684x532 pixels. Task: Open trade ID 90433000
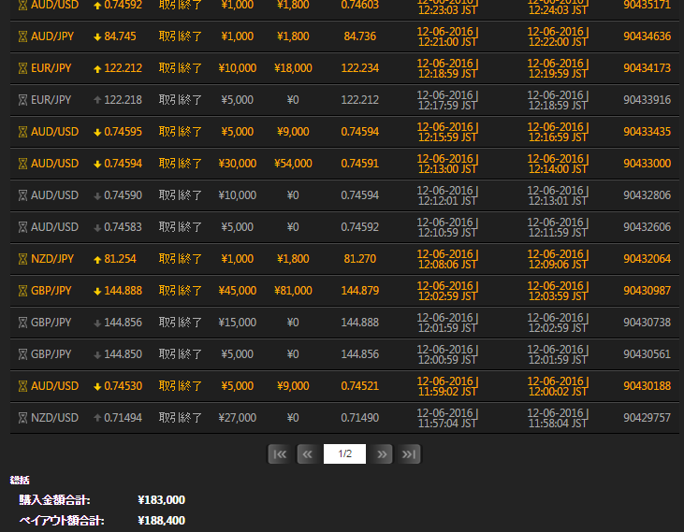point(647,164)
